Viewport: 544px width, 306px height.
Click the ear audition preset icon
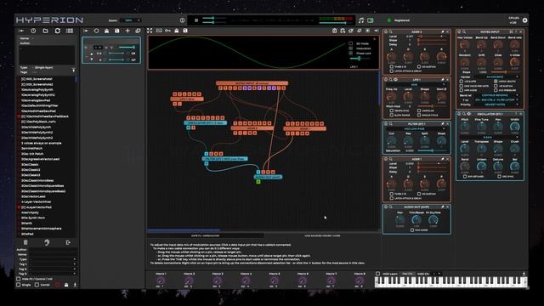[47, 242]
